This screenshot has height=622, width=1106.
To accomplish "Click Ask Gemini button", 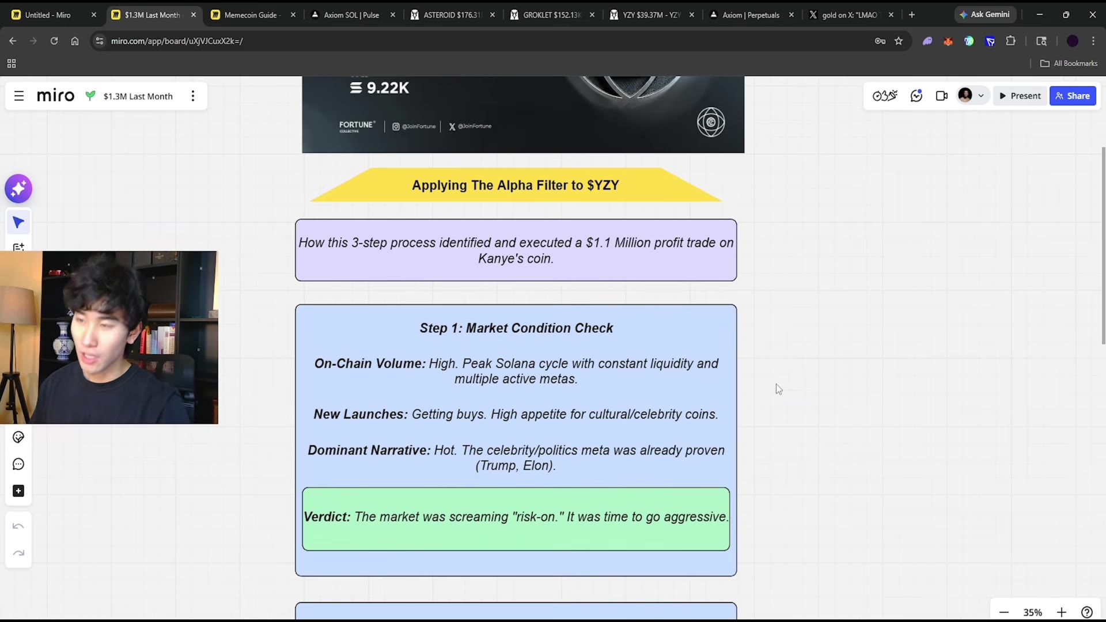I will [984, 14].
